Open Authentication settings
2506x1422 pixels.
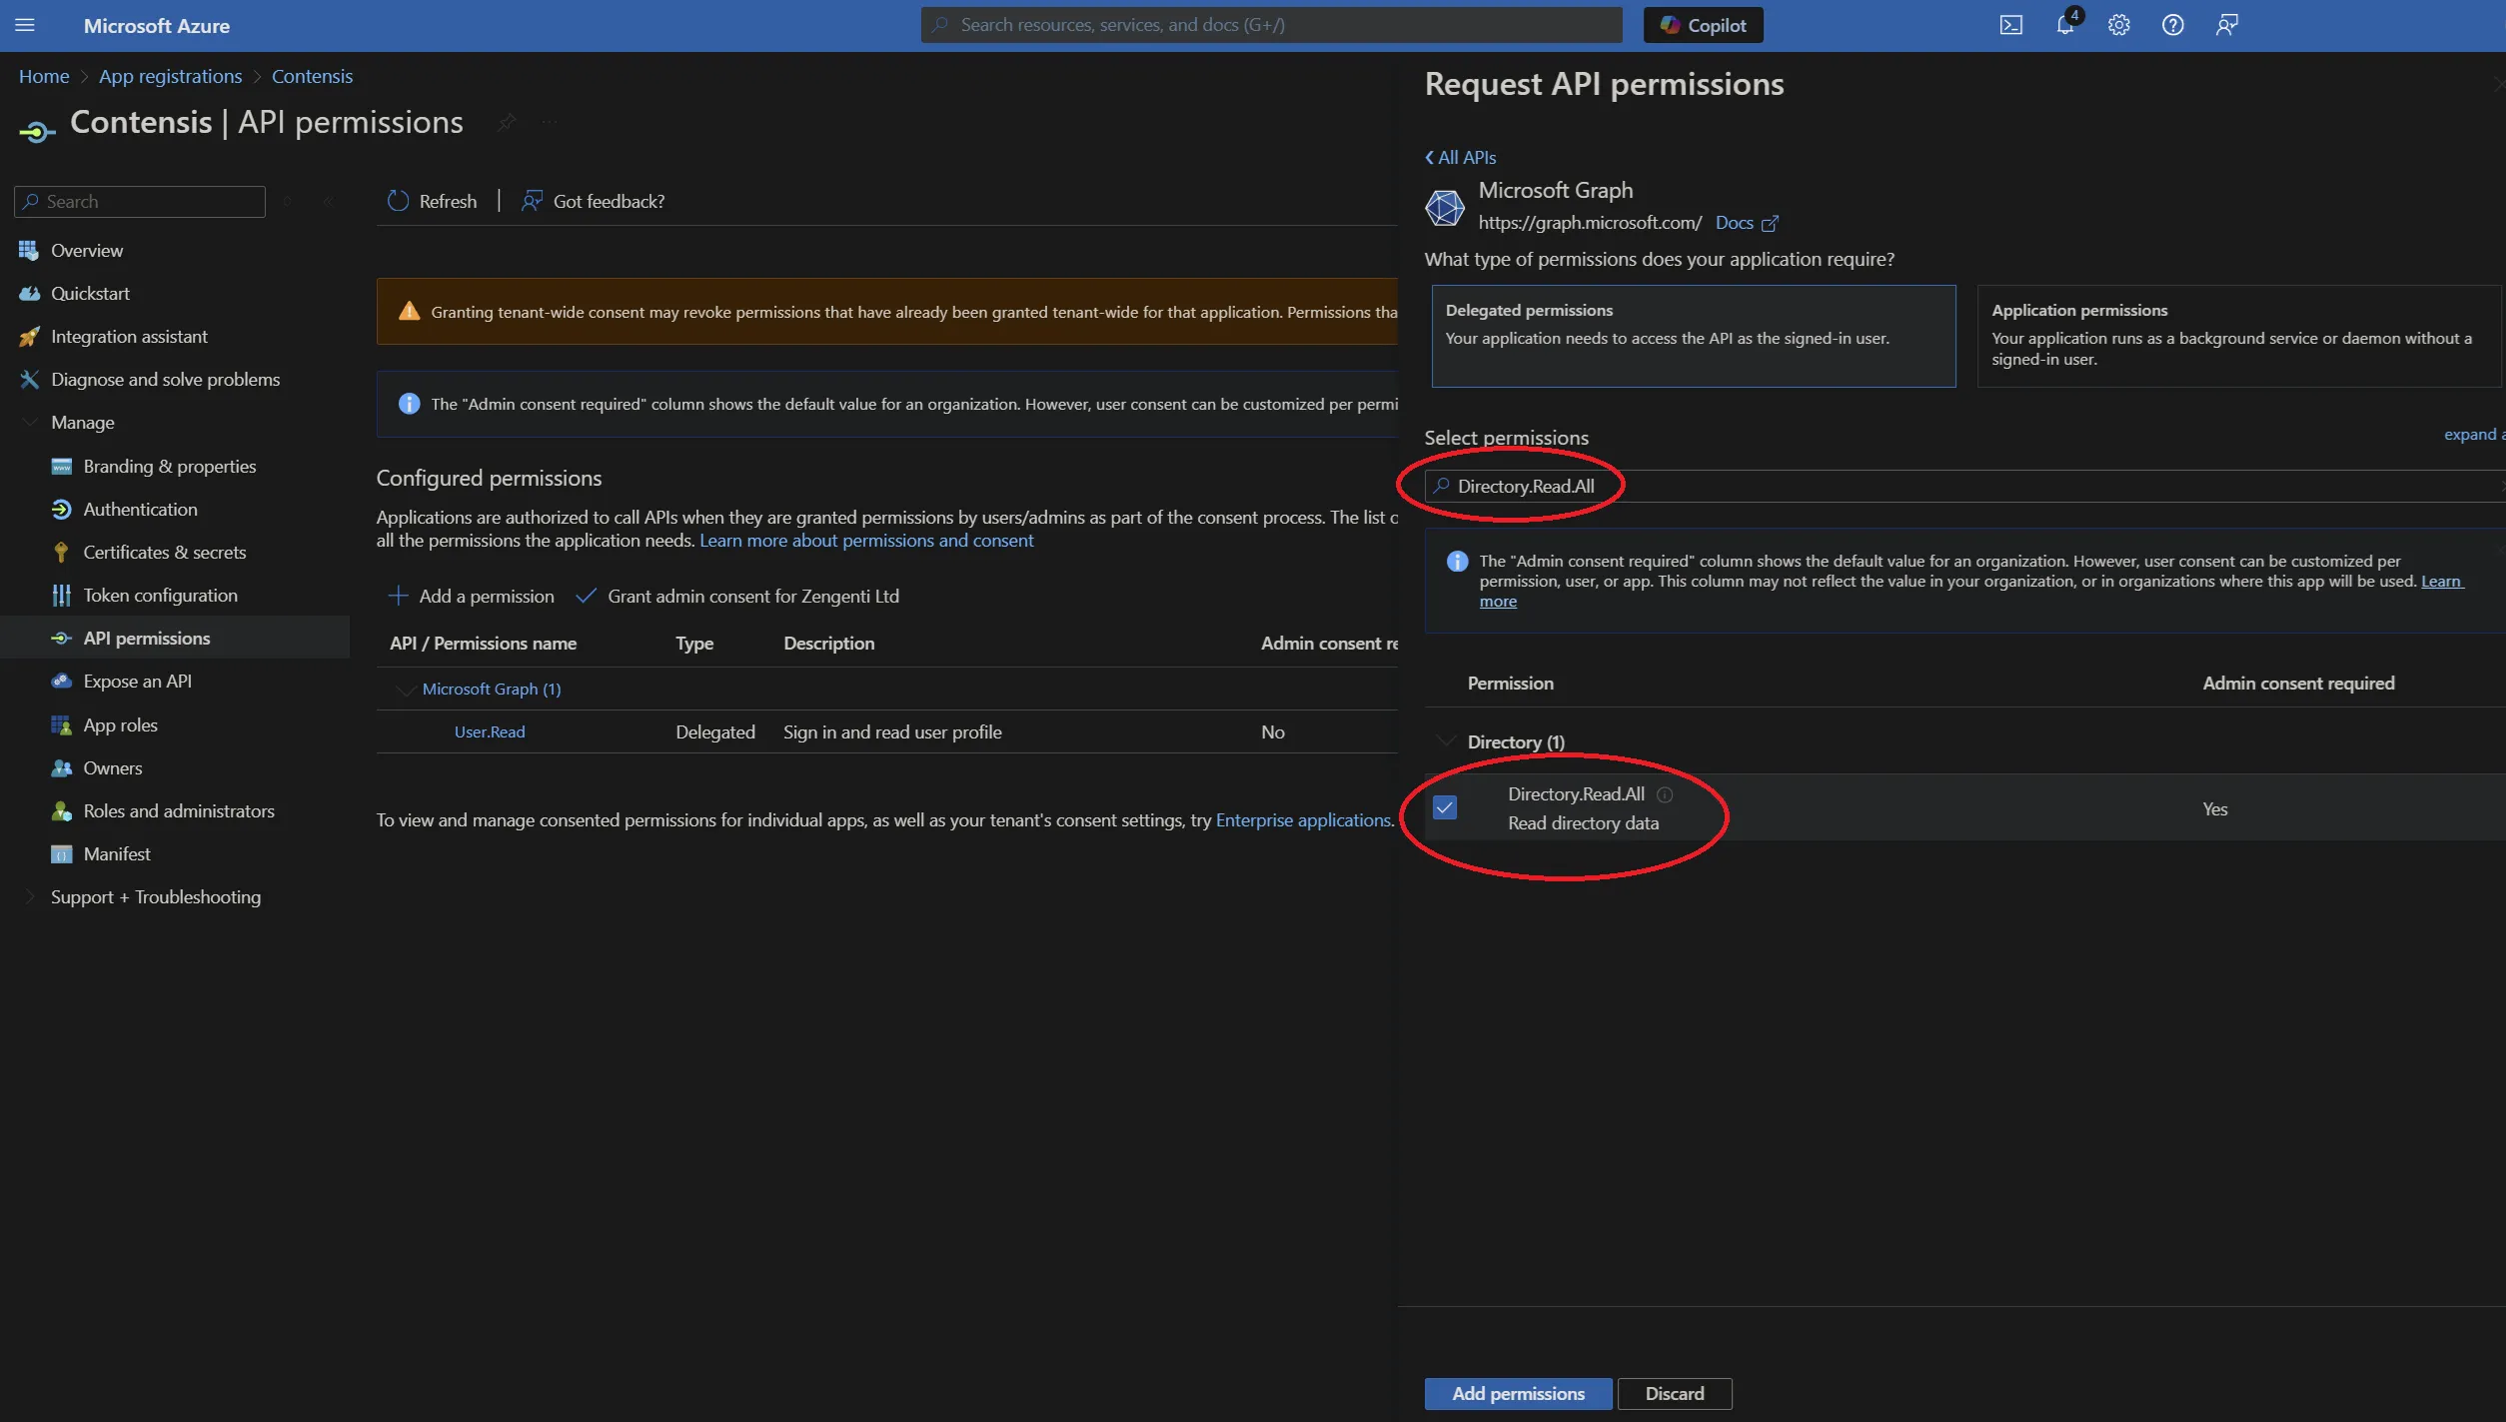coord(140,509)
